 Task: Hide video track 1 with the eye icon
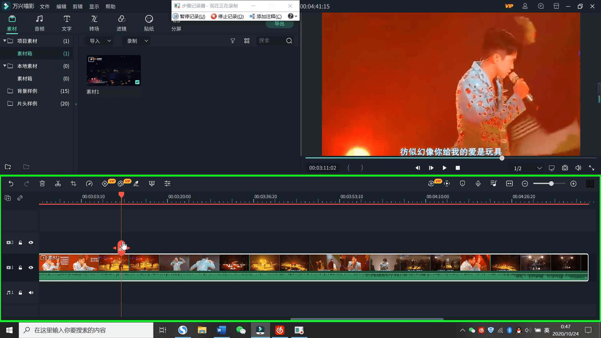tap(31, 268)
